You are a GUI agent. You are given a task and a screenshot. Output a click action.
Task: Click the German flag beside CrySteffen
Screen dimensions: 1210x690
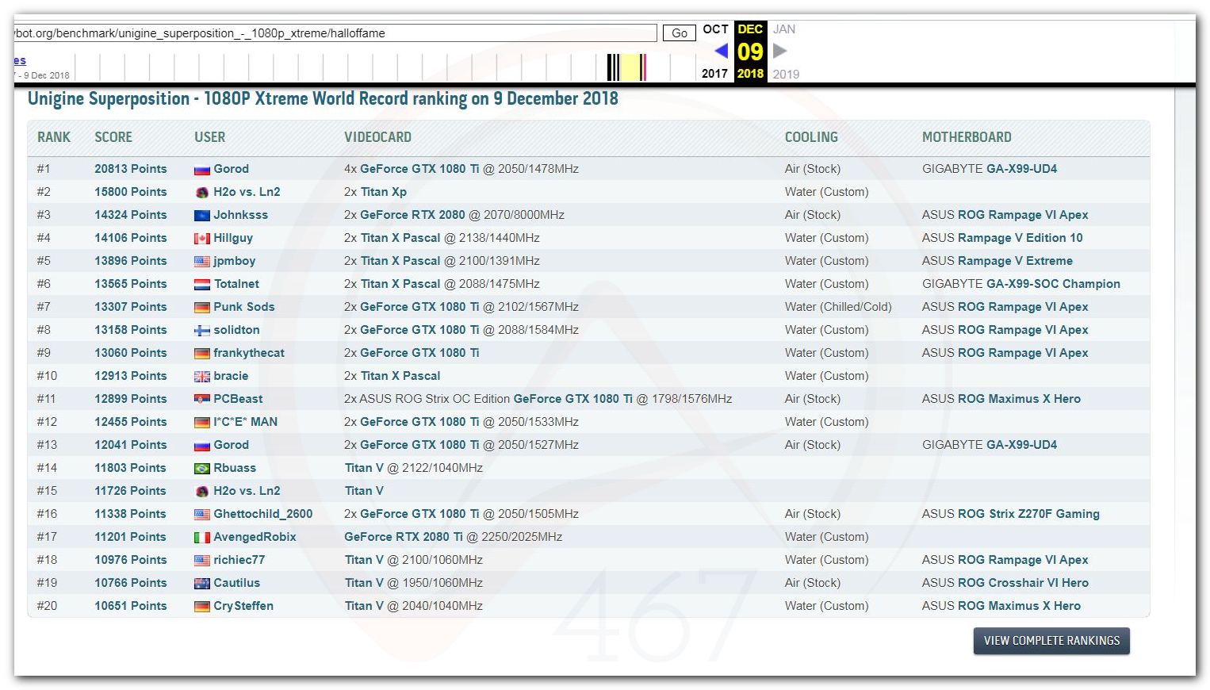[x=202, y=607]
